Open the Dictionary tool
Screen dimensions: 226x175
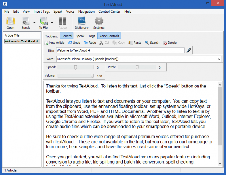[82, 21]
